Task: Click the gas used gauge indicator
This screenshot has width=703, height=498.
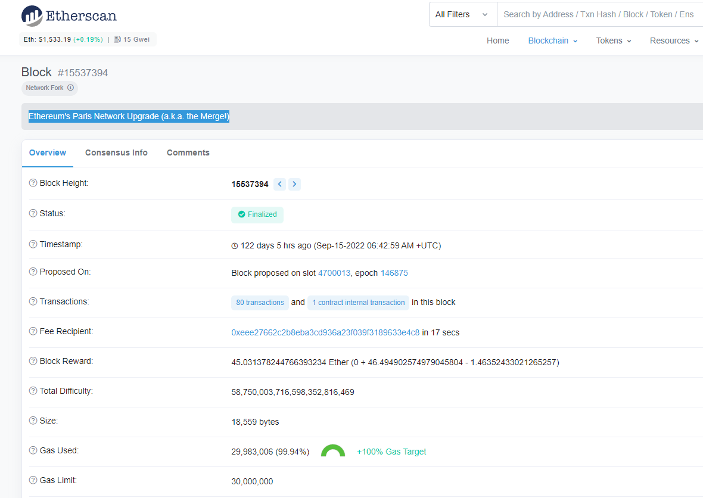Action: [332, 450]
